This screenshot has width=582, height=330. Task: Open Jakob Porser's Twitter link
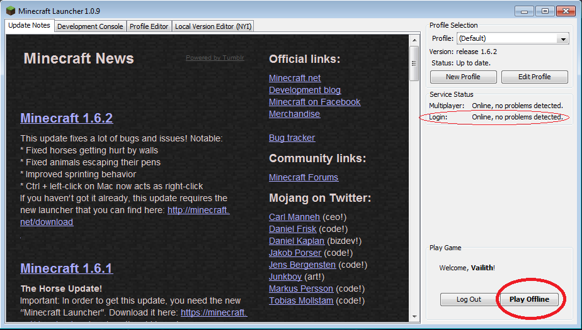click(x=295, y=253)
